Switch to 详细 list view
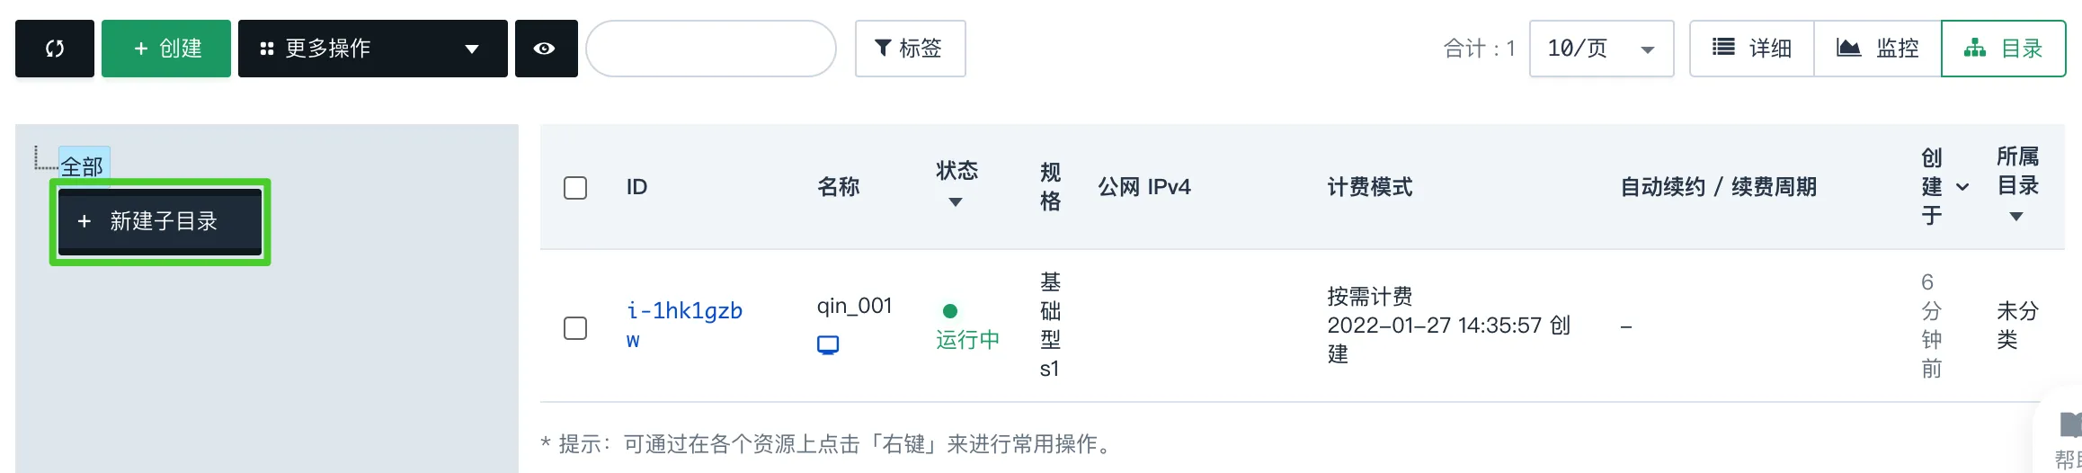This screenshot has width=2082, height=473. (x=1751, y=49)
